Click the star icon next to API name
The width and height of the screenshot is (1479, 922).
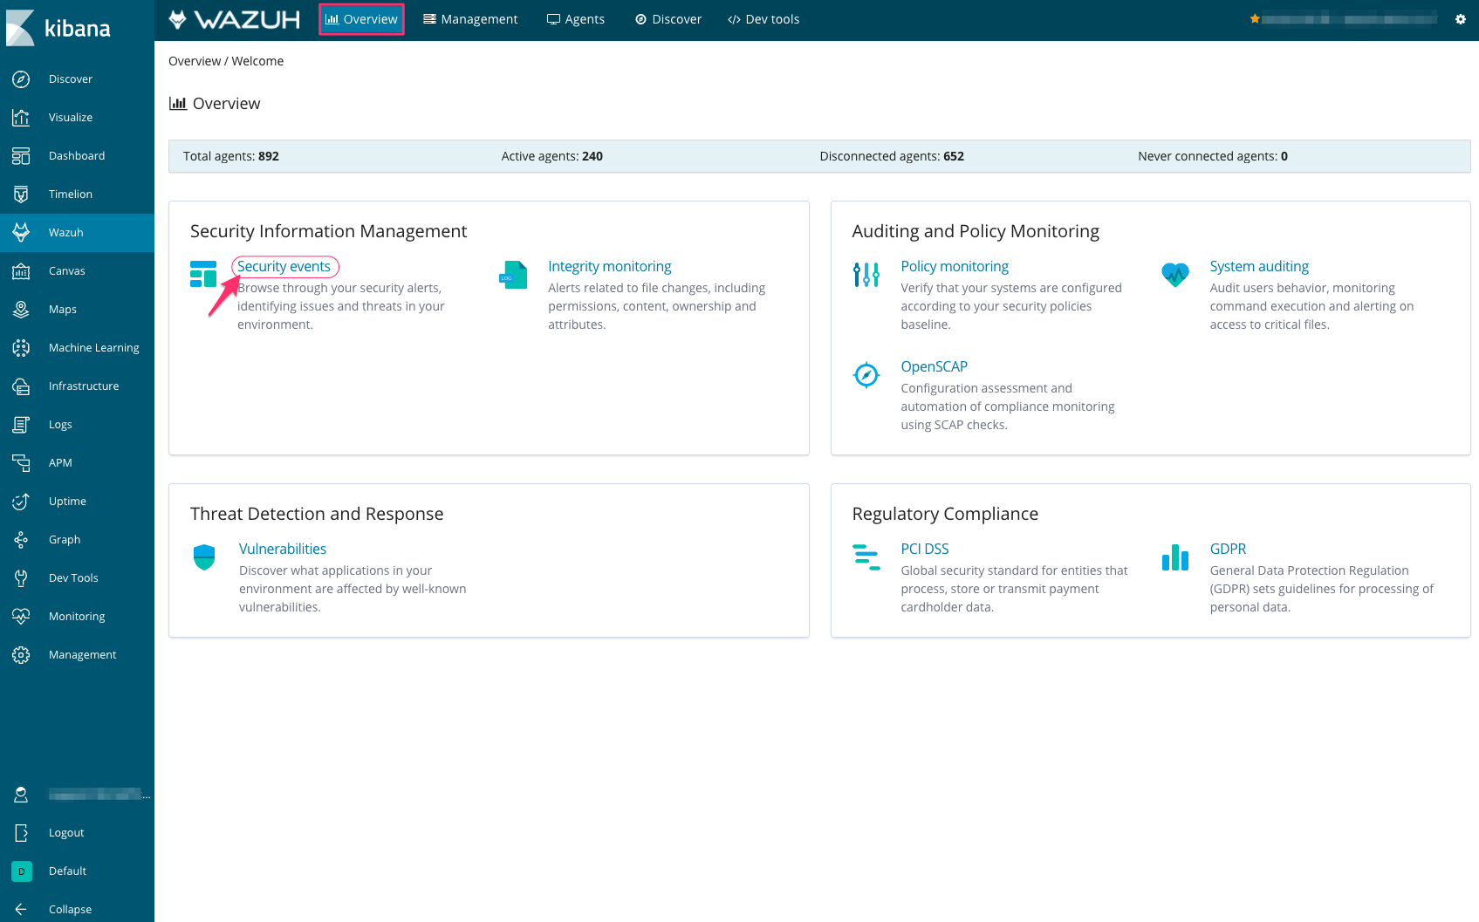tap(1255, 19)
